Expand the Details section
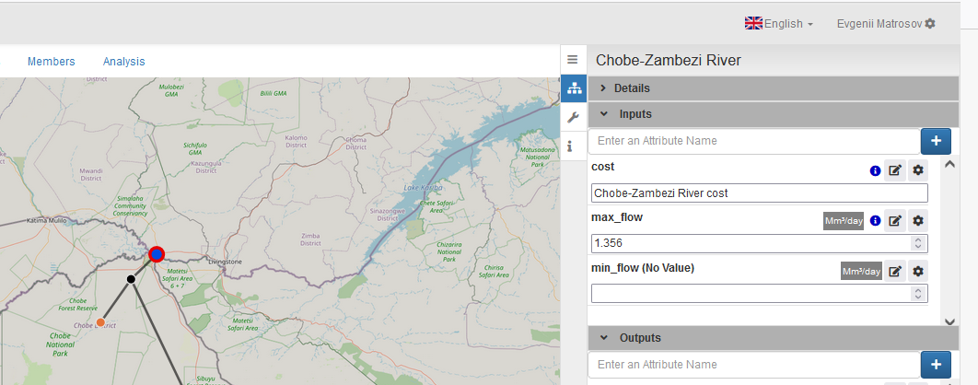The height and width of the screenshot is (385, 978). pyautogui.click(x=631, y=88)
